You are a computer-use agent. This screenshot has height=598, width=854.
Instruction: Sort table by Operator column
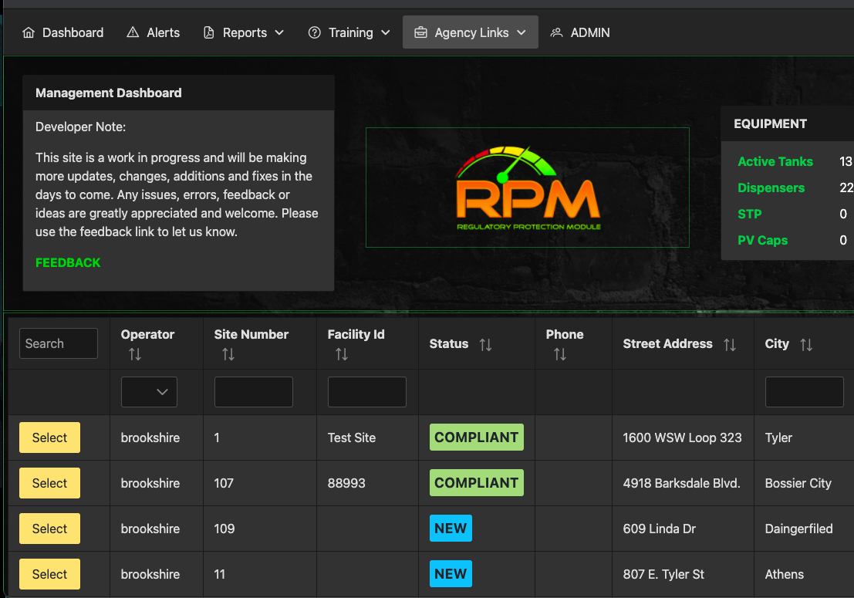tap(135, 354)
